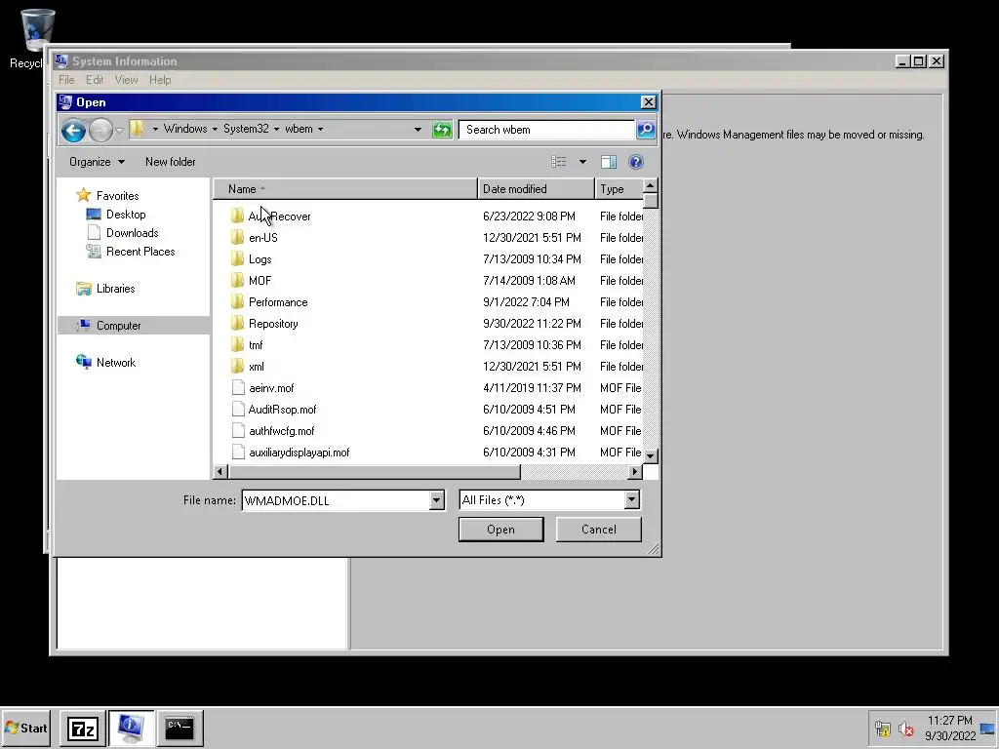Click the network status tray icon
Image resolution: width=999 pixels, height=749 pixels.
click(882, 728)
